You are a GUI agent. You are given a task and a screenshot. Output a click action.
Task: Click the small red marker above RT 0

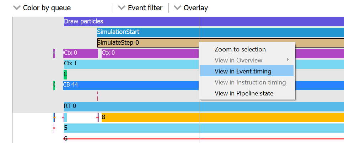[97, 96]
